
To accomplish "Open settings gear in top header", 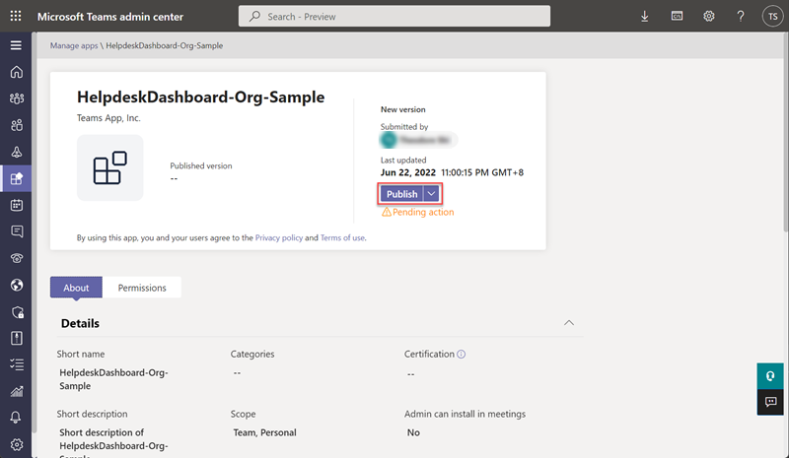I will tap(708, 17).
